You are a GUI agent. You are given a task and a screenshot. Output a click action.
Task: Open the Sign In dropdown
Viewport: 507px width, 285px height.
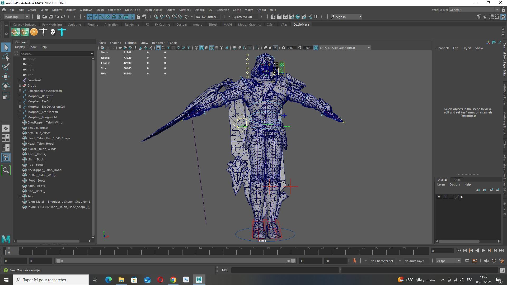pos(346,17)
